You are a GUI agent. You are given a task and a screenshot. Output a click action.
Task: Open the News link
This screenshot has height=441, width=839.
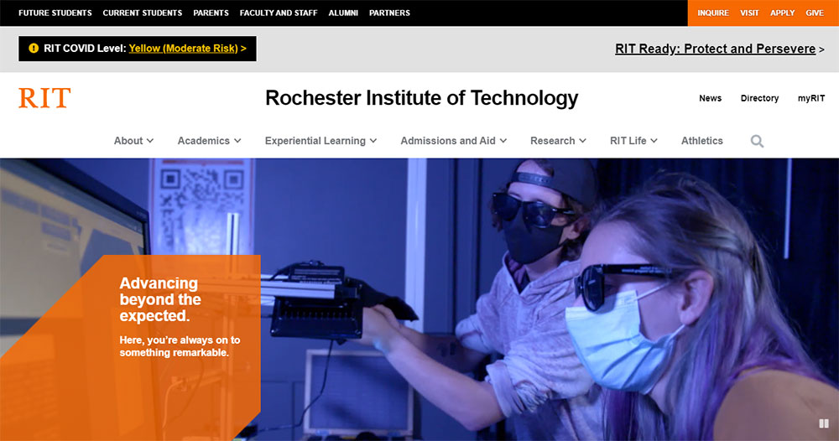tap(710, 98)
